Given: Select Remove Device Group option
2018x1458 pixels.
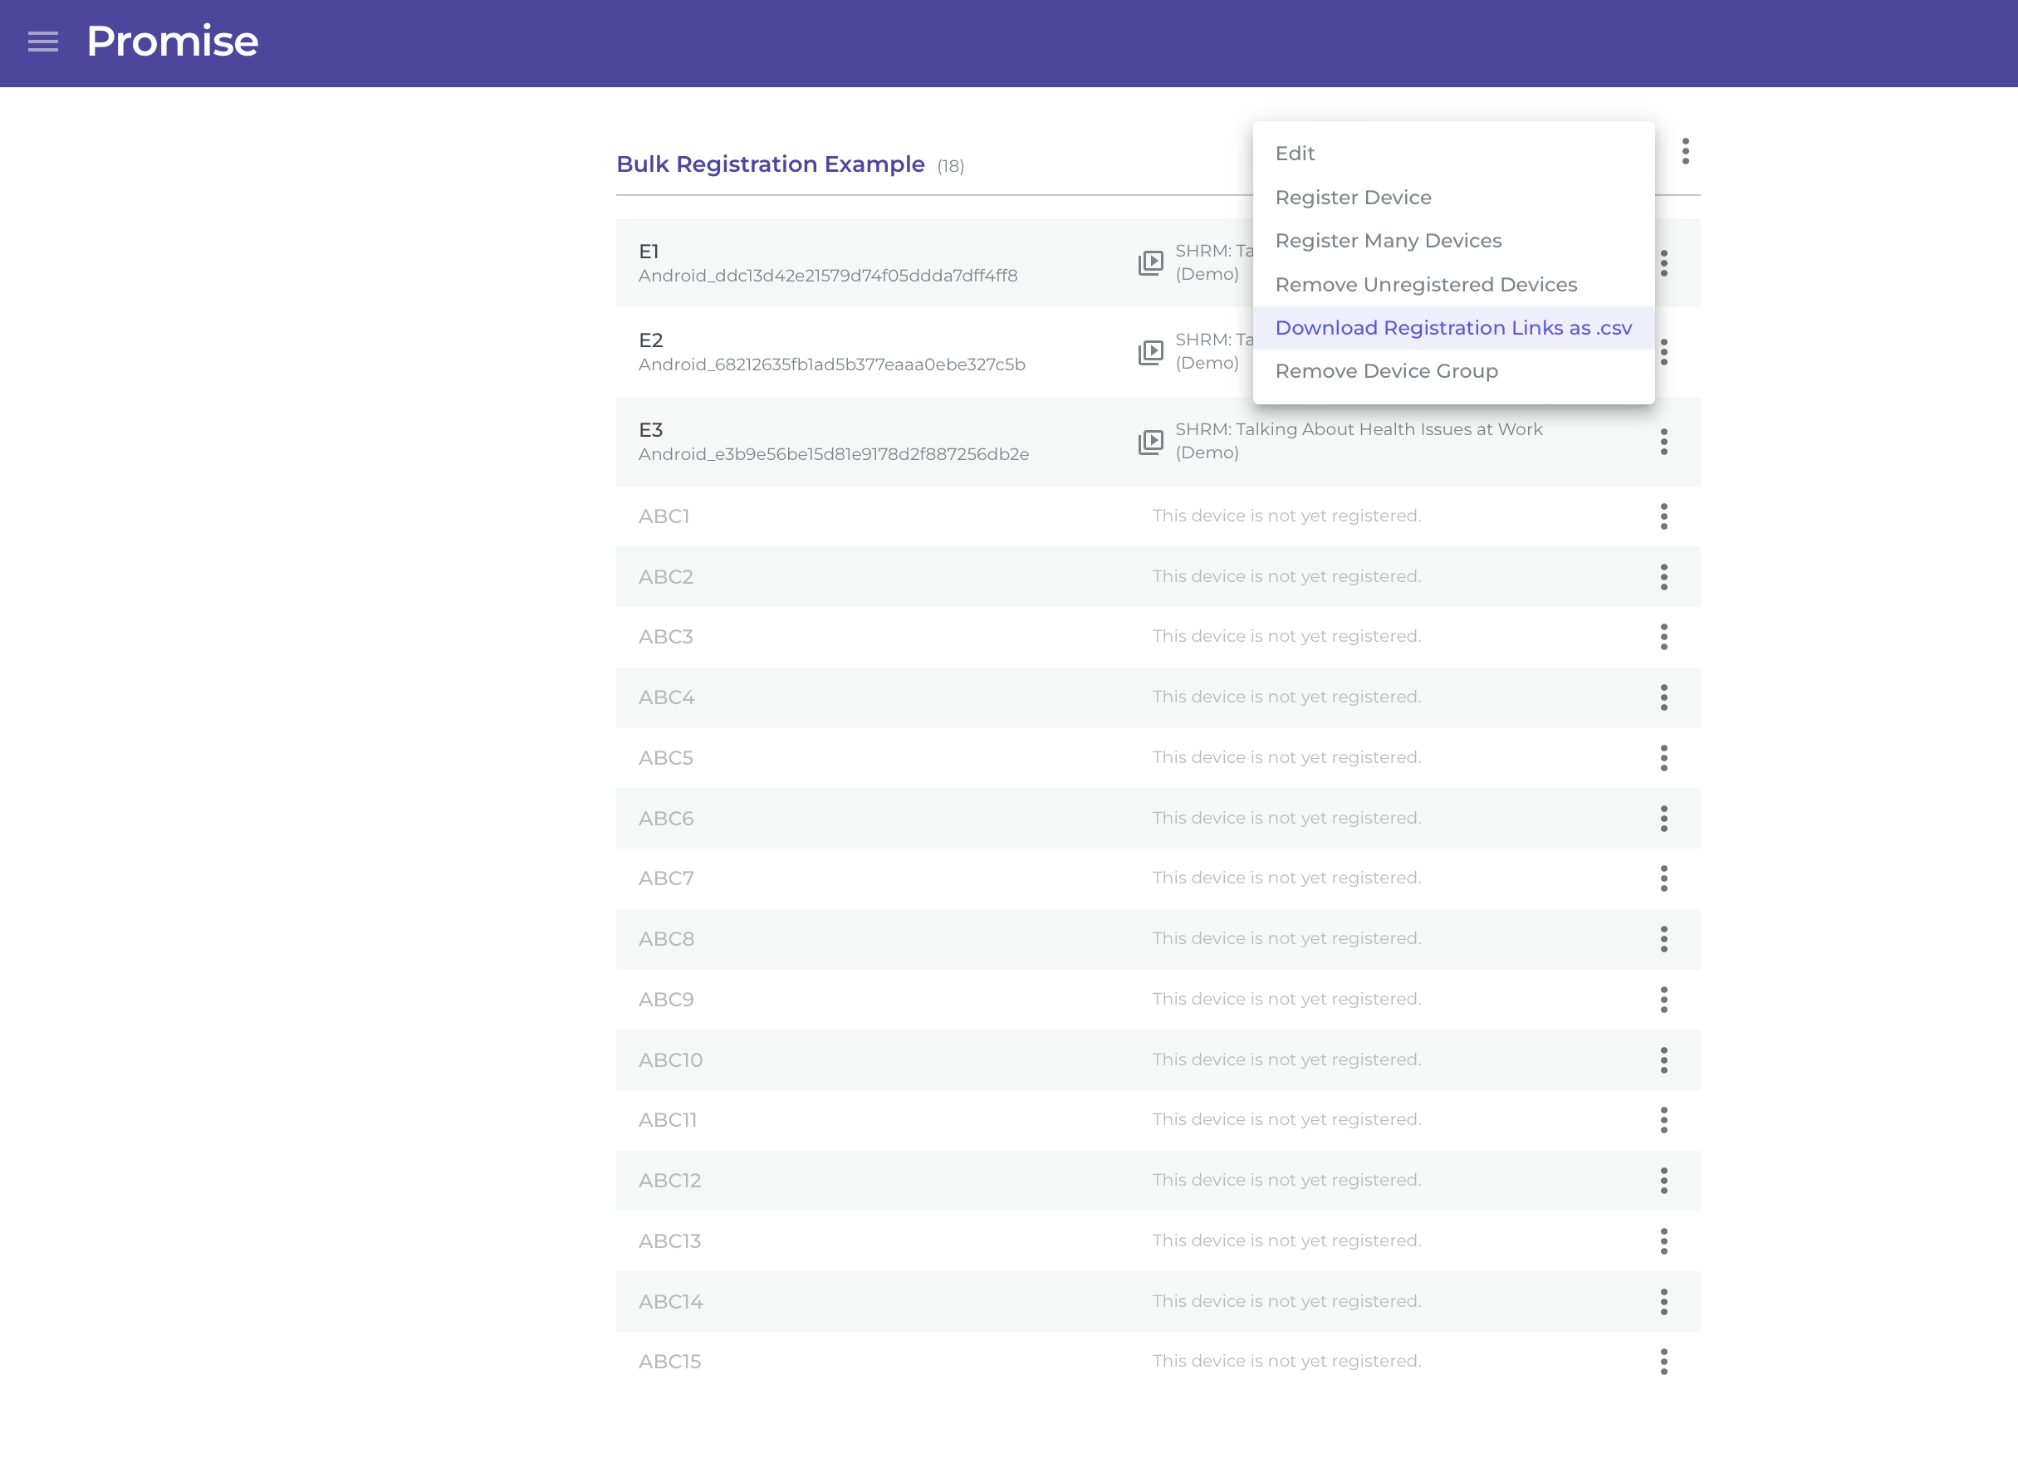Looking at the screenshot, I should click(x=1385, y=371).
